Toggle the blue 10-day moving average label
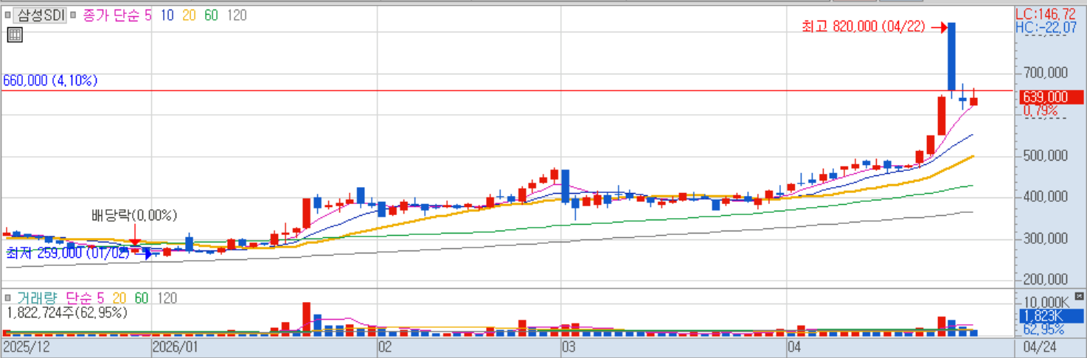The width and height of the screenshot is (1087, 358). [x=167, y=15]
